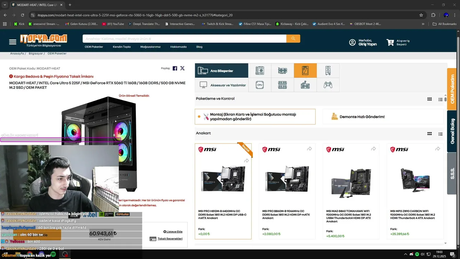Screen dimensions: 460x259
Task: Click share arrow on MSI MAG B860 TOMAHAWK card
Action: pos(373,149)
